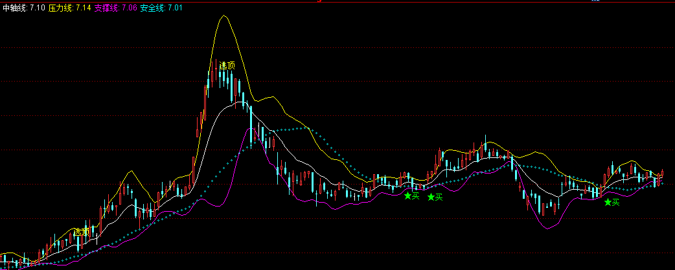Click the rightmost green star buy marker
Screen dimensions: 675x270
(x=608, y=203)
